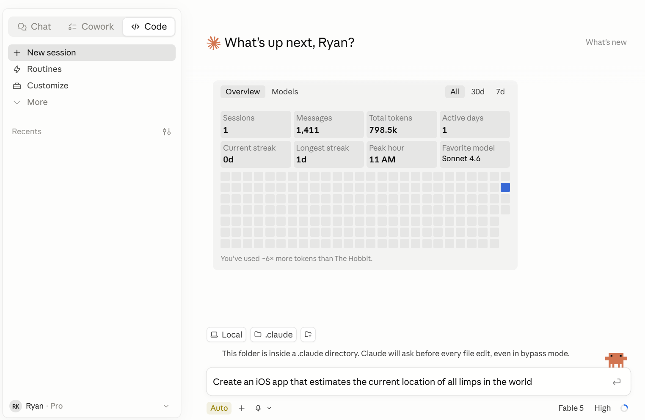Click the pixel crab mascot icon
Viewport: 645px width, 420px height.
(616, 360)
